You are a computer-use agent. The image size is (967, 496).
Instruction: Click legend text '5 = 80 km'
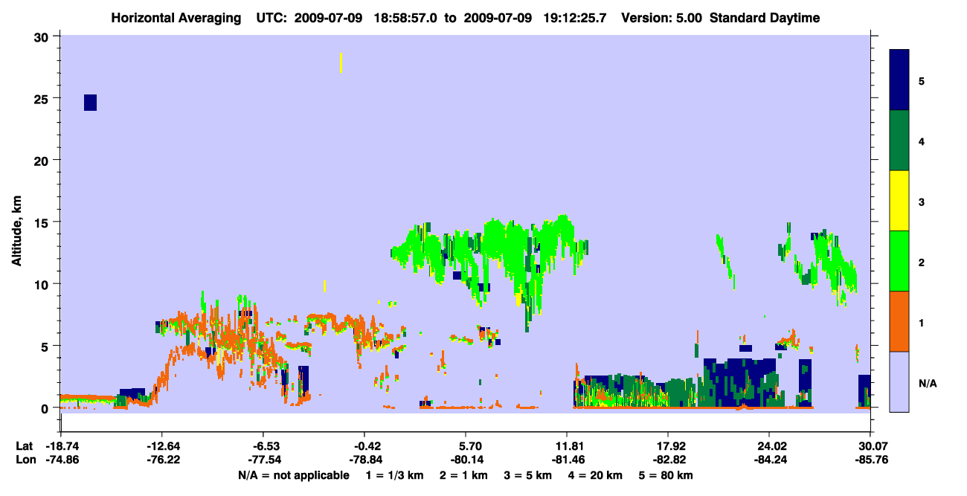click(x=666, y=475)
